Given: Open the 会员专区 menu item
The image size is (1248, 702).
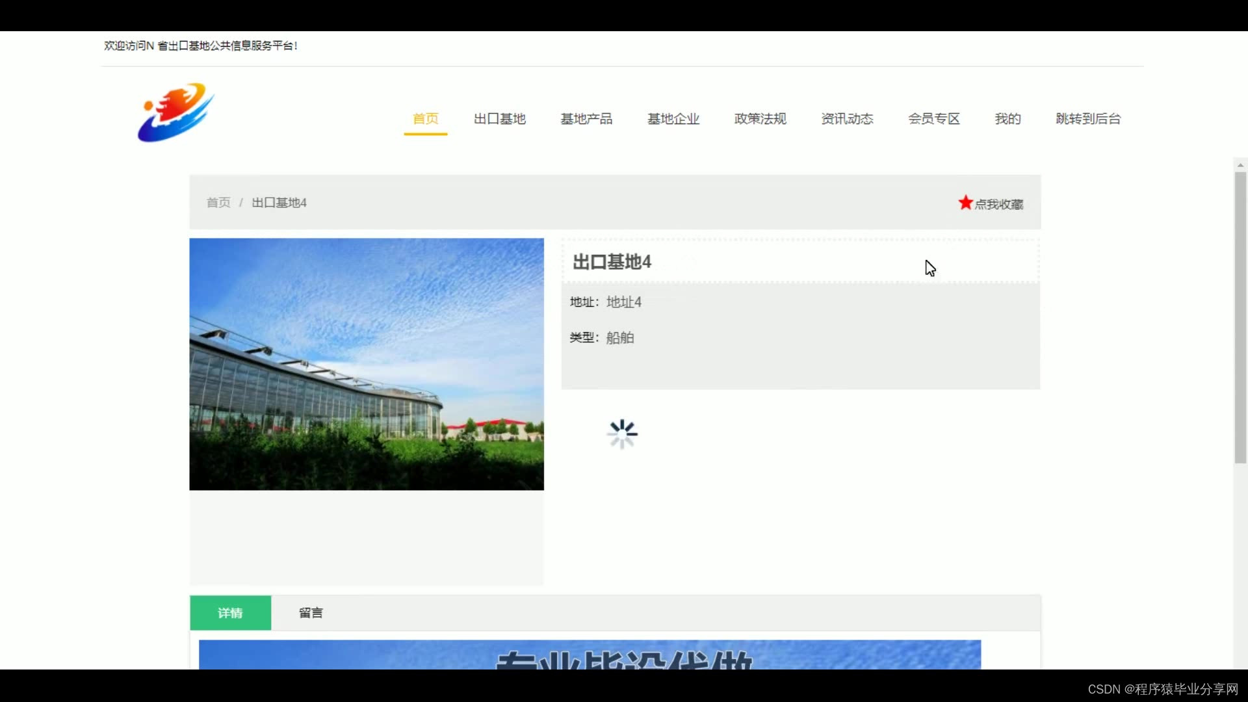Looking at the screenshot, I should (934, 119).
